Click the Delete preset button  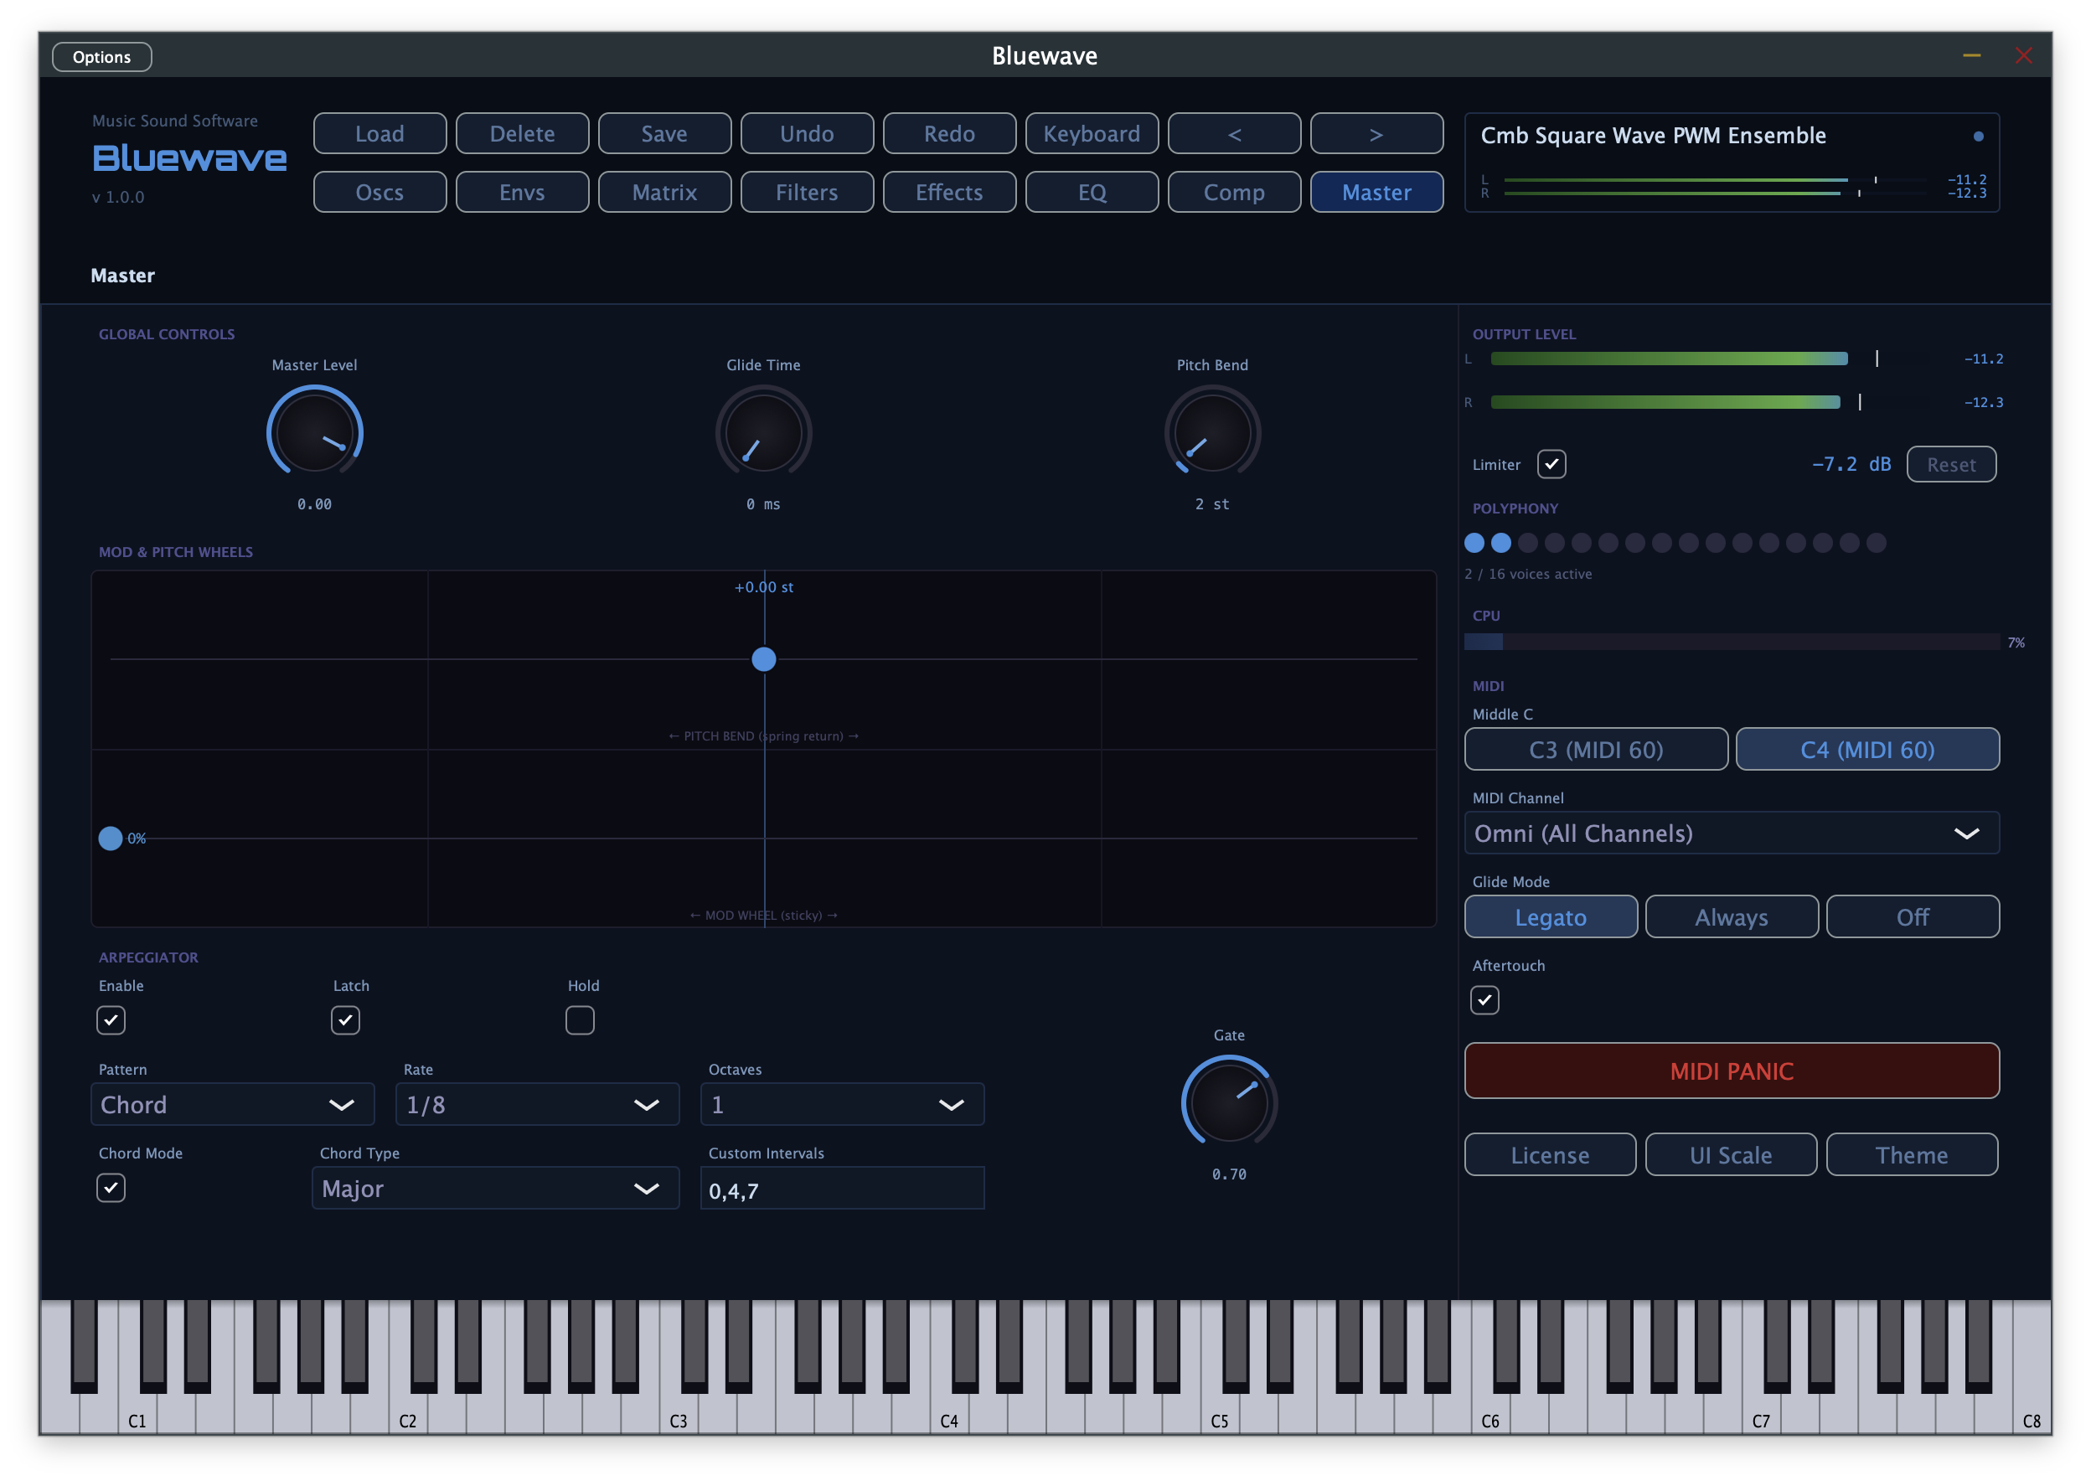522,134
